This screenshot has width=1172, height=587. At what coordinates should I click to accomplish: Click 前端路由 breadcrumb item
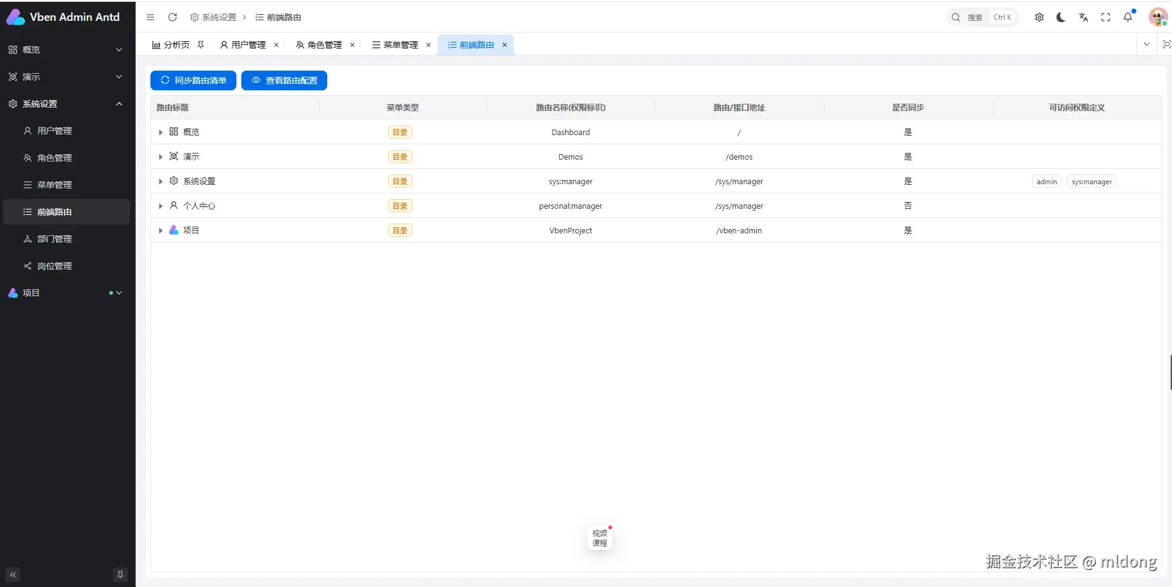pyautogui.click(x=278, y=17)
